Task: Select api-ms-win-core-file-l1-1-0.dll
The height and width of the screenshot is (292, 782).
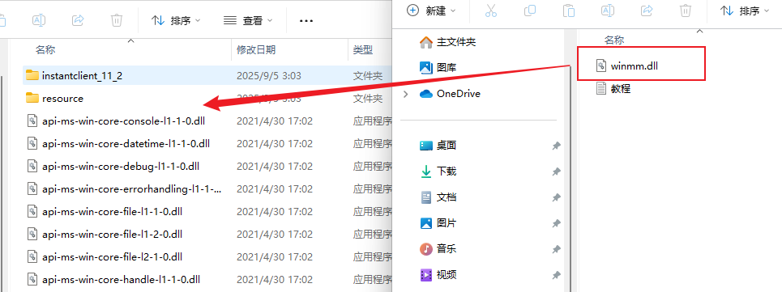Action: coord(112,211)
